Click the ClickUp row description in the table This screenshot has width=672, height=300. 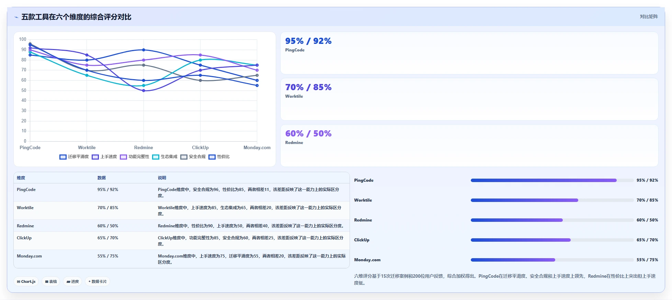point(251,241)
